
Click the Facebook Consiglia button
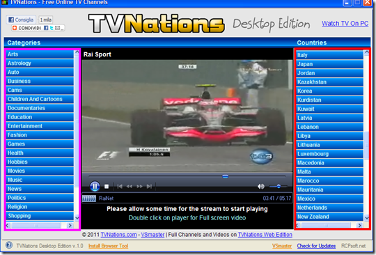[x=21, y=20]
